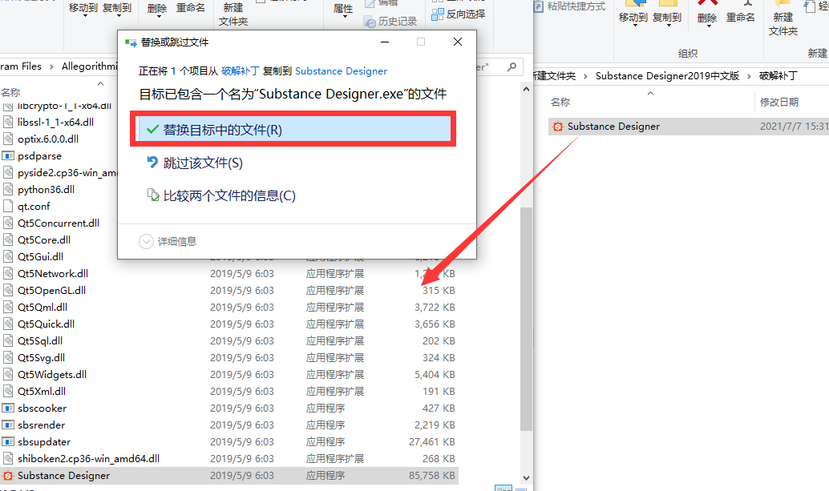This screenshot has height=491, width=829.
Task: Select Qt5Quick.dll file
Action: coord(46,324)
